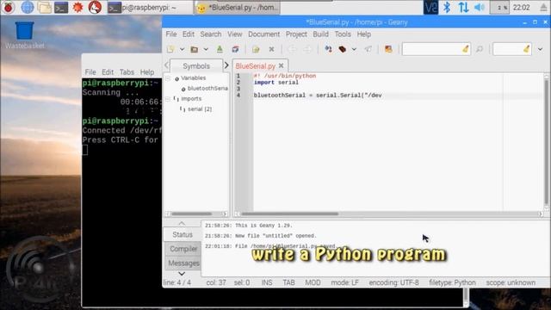Click the compile toolbar icon

tap(328, 49)
